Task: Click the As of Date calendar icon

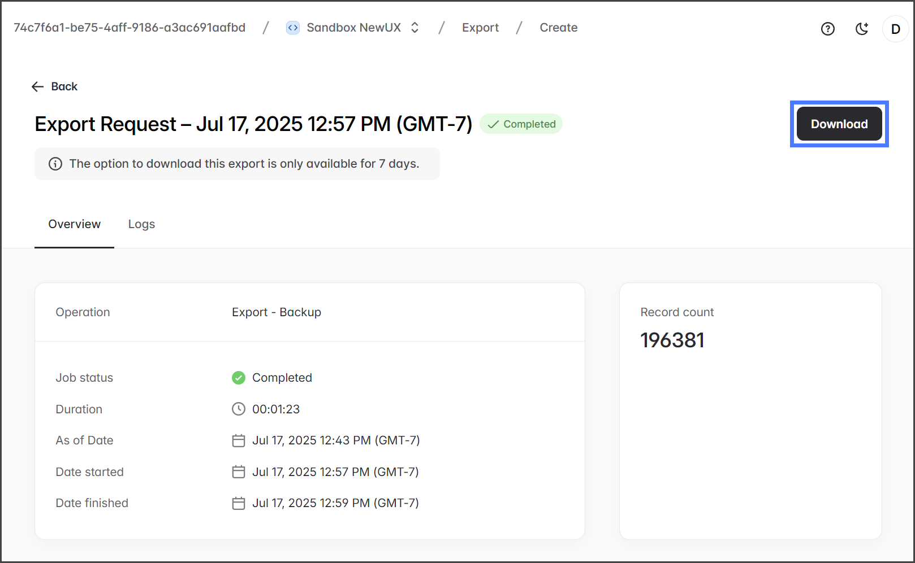Action: click(239, 440)
